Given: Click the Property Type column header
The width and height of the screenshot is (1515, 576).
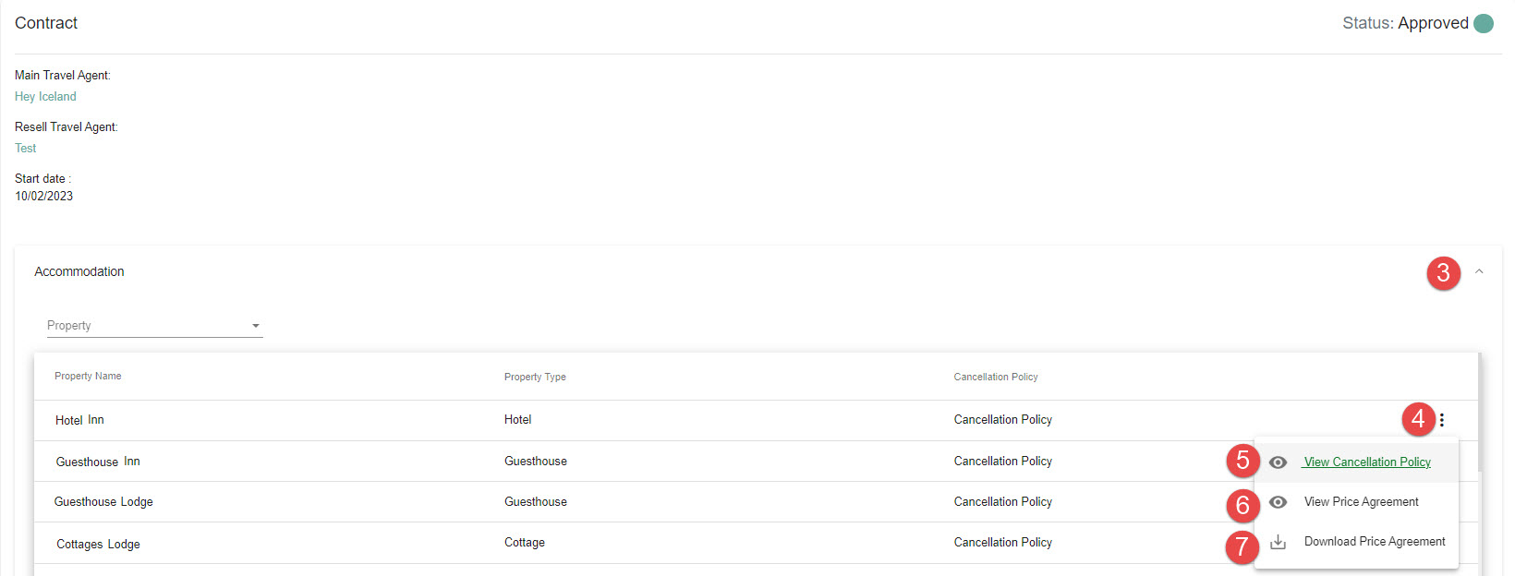Looking at the screenshot, I should pos(535,377).
